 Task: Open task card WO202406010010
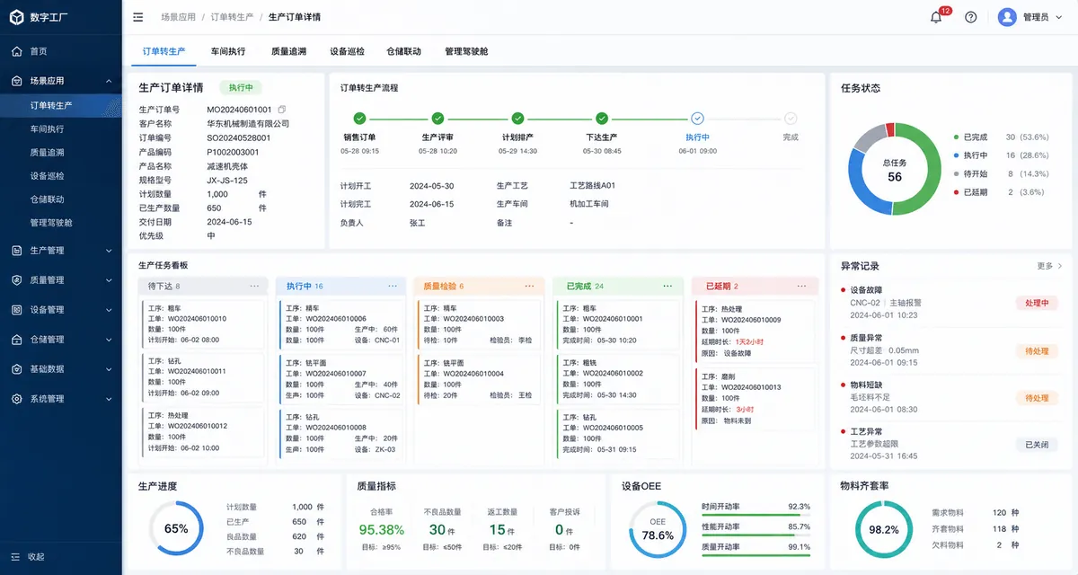click(203, 323)
